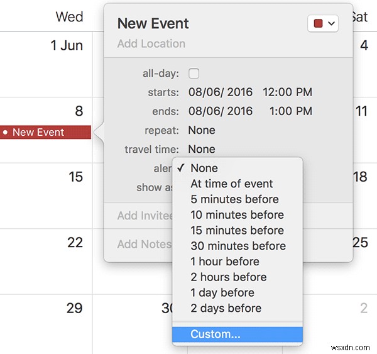Select the red New Event calendar entry

pos(44,133)
